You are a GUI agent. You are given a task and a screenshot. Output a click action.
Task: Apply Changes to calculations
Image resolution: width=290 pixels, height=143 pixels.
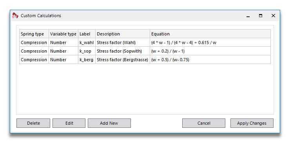click(252, 123)
